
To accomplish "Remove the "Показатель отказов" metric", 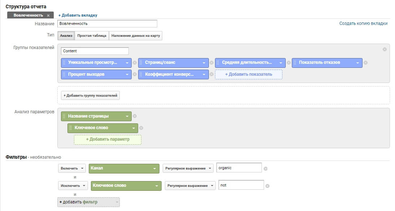I will pos(365,63).
